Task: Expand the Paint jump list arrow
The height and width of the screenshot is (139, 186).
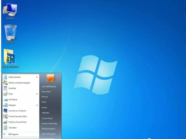Action: point(37,94)
